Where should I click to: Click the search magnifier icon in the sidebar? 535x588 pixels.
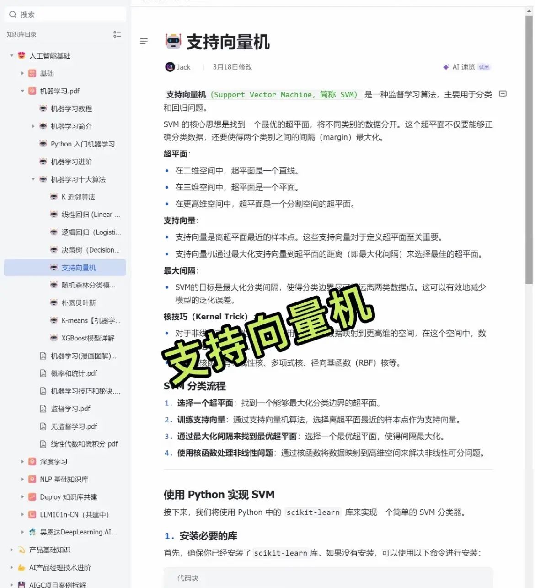click(12, 14)
